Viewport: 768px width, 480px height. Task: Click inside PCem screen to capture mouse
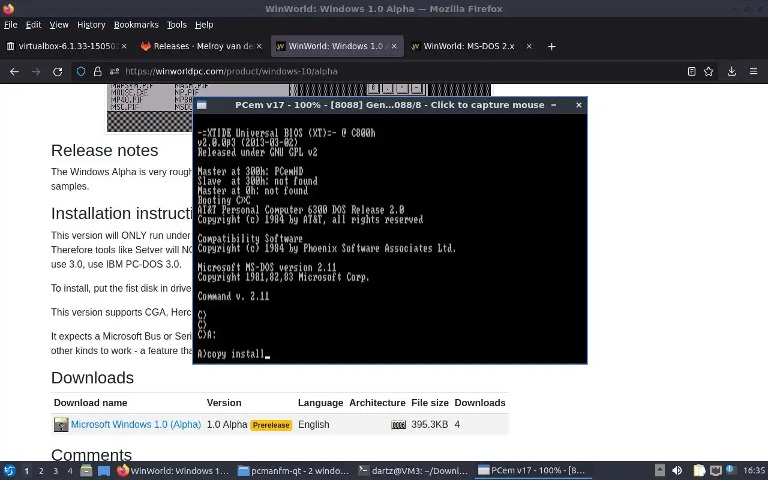[x=390, y=238]
